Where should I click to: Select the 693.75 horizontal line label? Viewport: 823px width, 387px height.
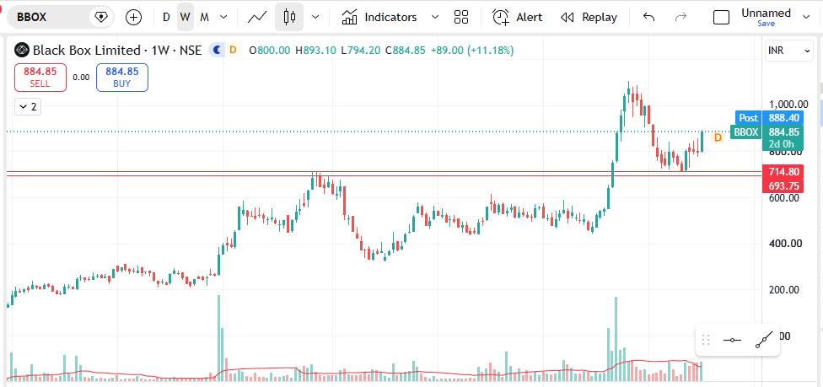tap(783, 185)
